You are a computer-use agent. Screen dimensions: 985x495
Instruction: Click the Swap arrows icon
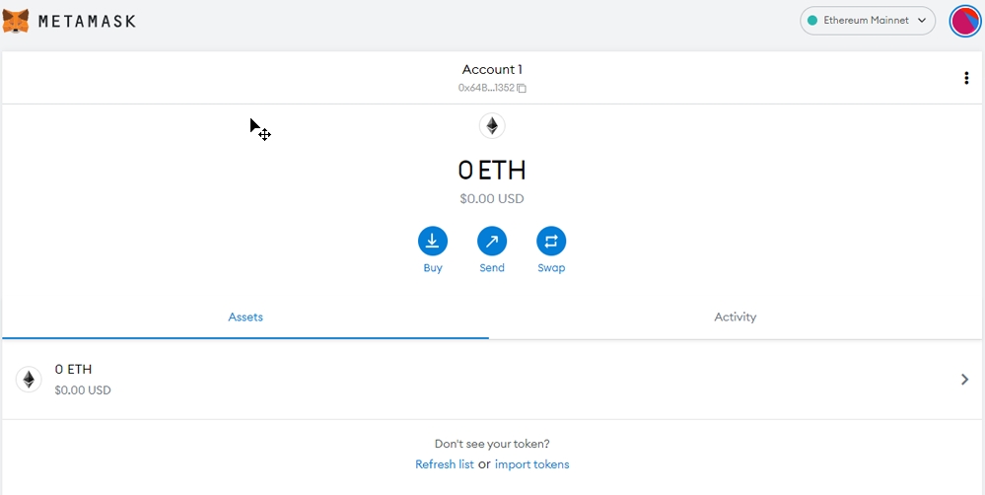click(551, 241)
